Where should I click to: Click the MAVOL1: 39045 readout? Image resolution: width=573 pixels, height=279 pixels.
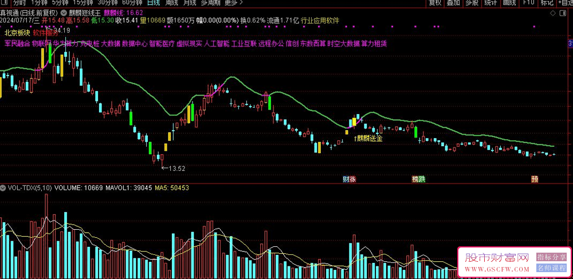click(128, 188)
